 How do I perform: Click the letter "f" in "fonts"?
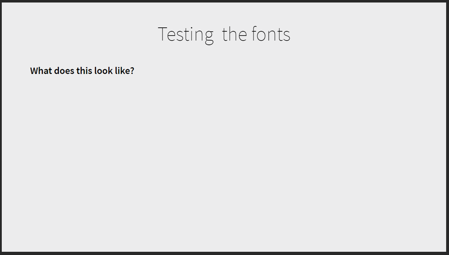254,35
